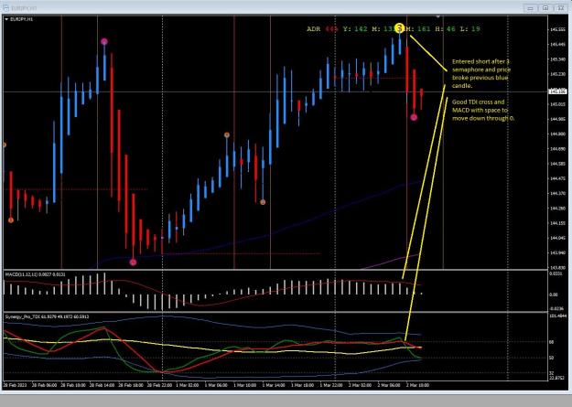Click the '1 Mar 22:00' time label
The height and width of the screenshot is (407, 572).
click(331, 385)
